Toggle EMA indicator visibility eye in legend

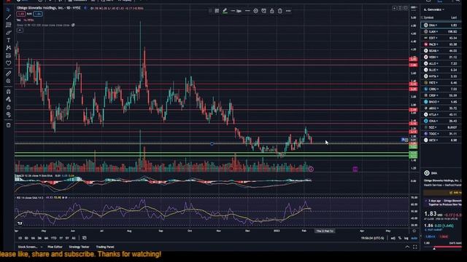[x=73, y=25]
